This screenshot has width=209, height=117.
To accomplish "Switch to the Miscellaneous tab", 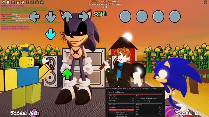I will point(118,92).
